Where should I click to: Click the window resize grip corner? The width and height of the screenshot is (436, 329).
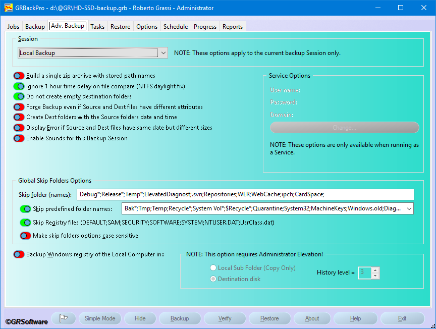432,326
